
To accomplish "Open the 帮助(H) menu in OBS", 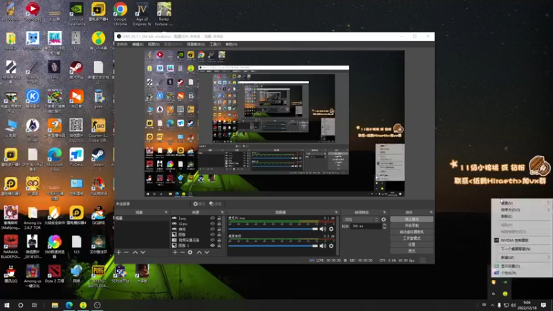I will (232, 44).
